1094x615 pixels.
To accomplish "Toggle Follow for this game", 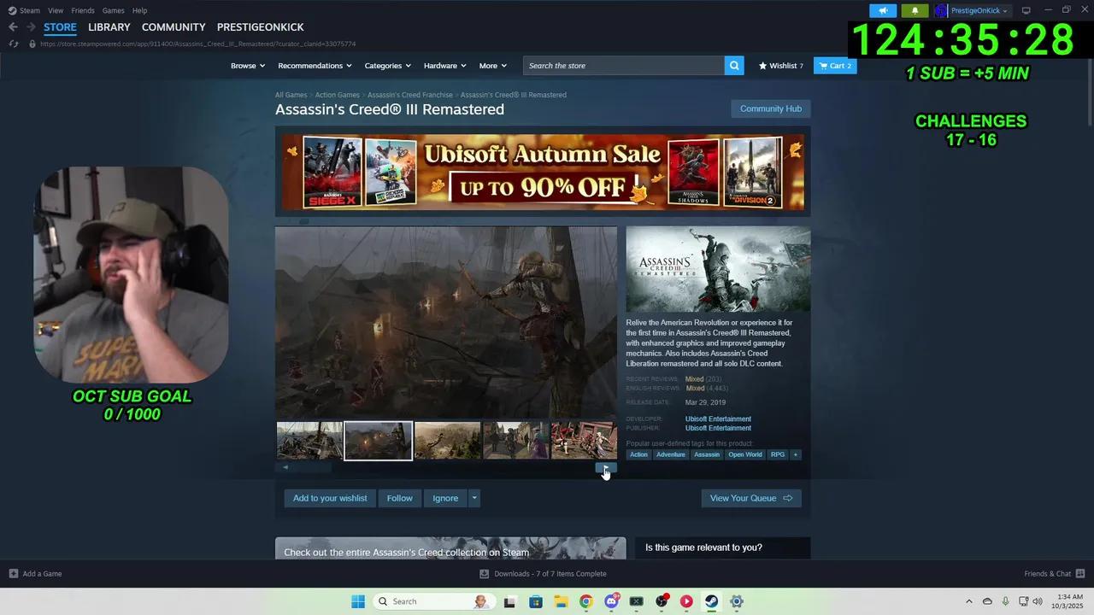I will pyautogui.click(x=399, y=498).
